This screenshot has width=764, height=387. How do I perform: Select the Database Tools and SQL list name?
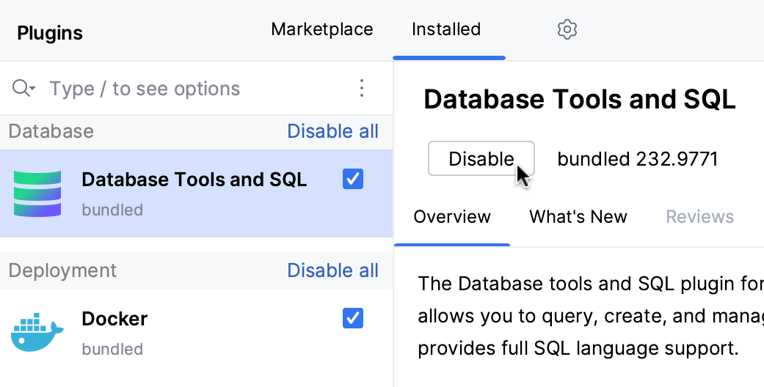(x=194, y=180)
